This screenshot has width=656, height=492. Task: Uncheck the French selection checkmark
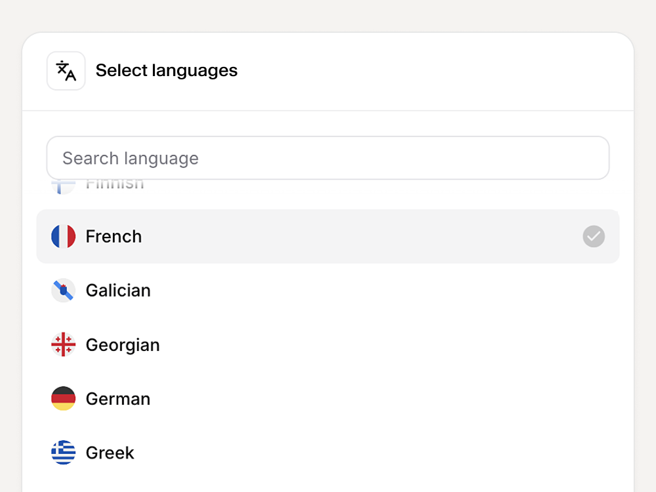[594, 236]
